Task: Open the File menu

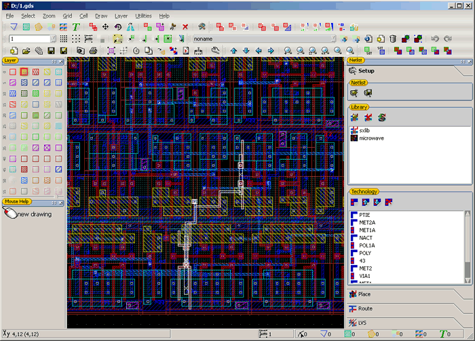Action: click(9, 16)
